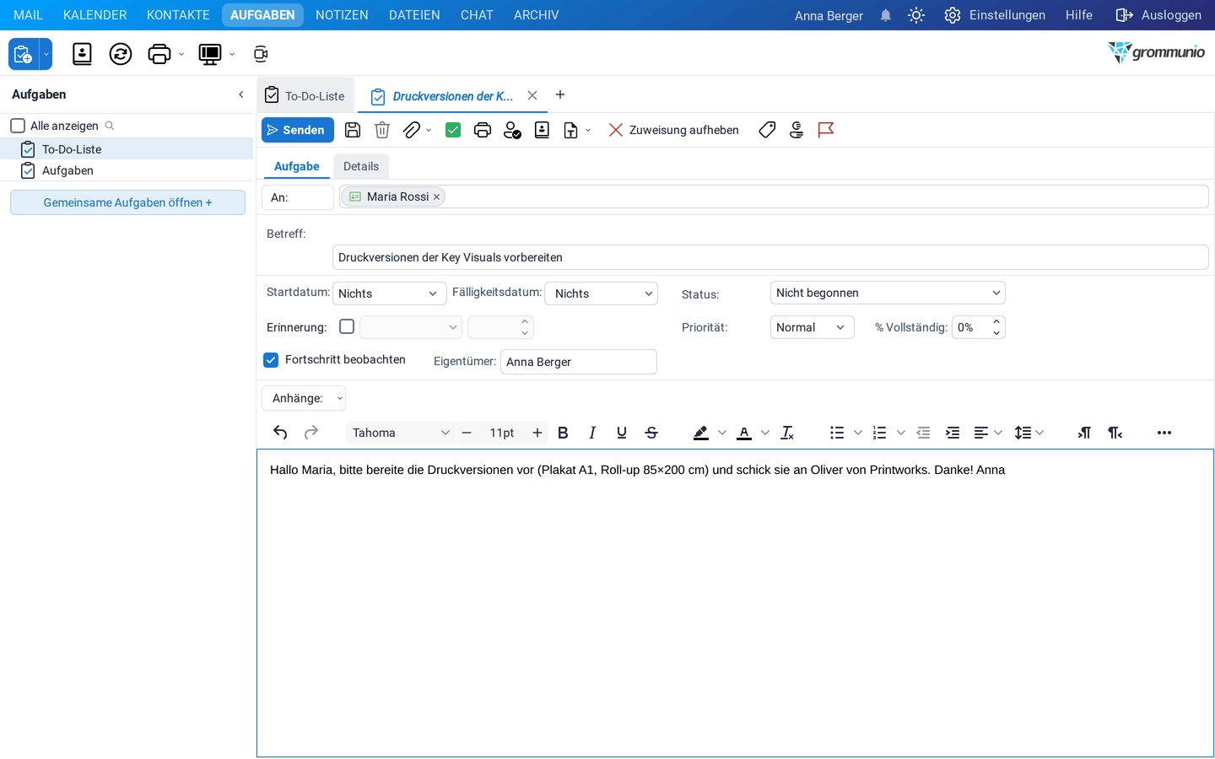Viewport: 1215px width, 759px height.
Task: Click the text highlight color button
Action: (x=701, y=433)
